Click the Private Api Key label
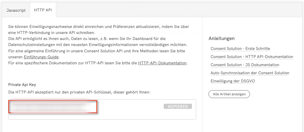The image size is (304, 132). pos(22,85)
